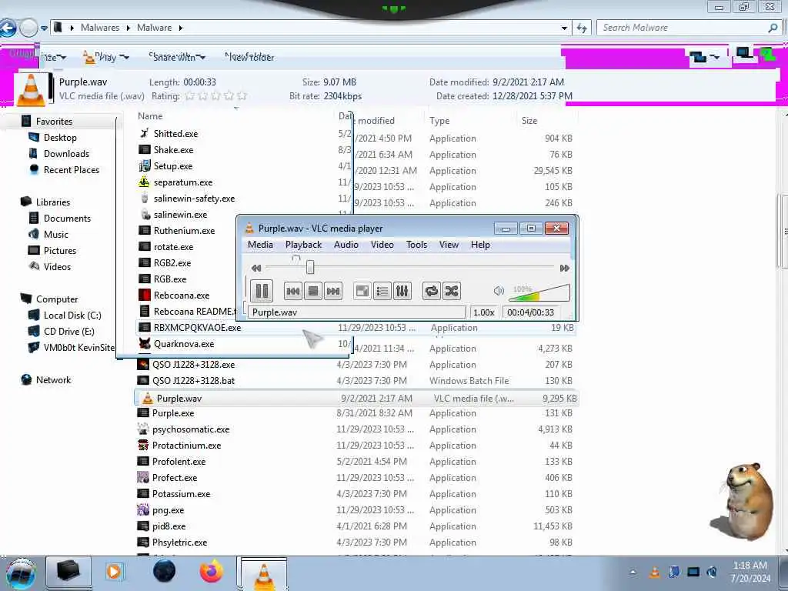The image size is (788, 591).
Task: Open Windows Media Player taskbar icon
Action: click(x=114, y=572)
